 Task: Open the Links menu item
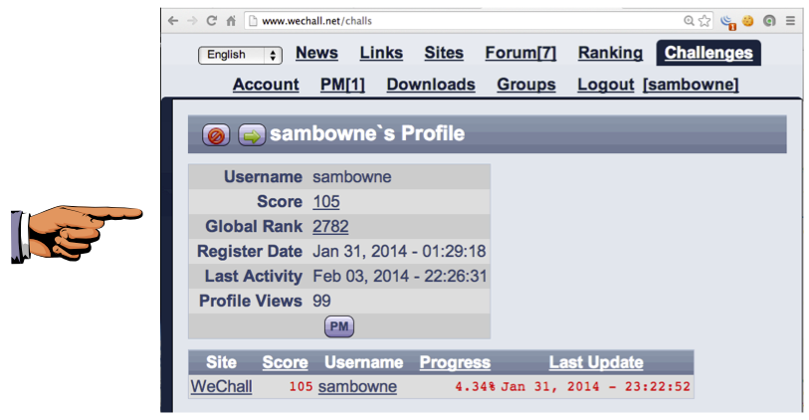pos(381,53)
